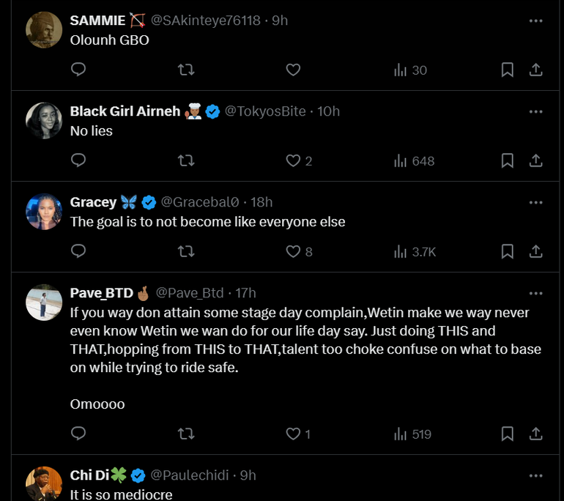Open SAMMIE's profile picture

44,30
